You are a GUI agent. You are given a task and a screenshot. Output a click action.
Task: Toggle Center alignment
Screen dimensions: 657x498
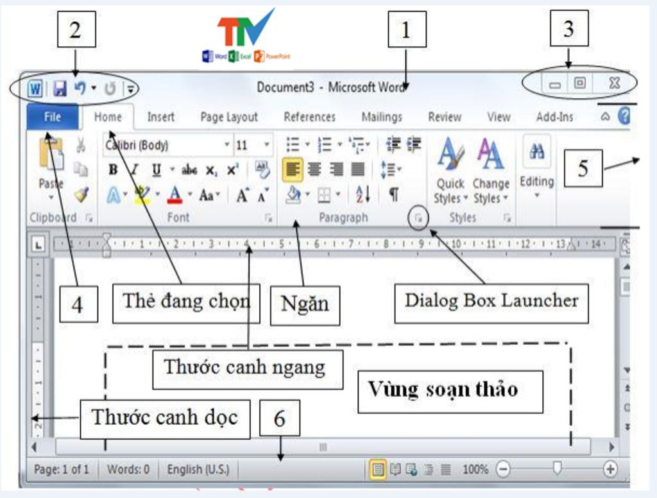coord(314,169)
